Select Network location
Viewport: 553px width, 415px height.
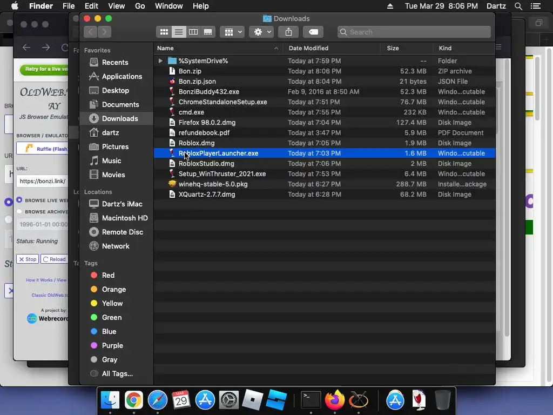[x=116, y=246]
